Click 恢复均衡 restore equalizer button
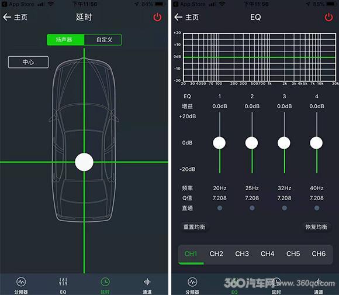The width and height of the screenshot is (339, 295). coord(316,227)
